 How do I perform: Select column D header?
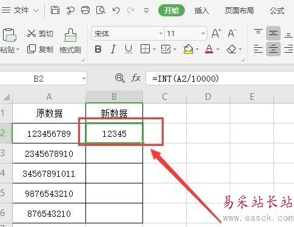208,97
